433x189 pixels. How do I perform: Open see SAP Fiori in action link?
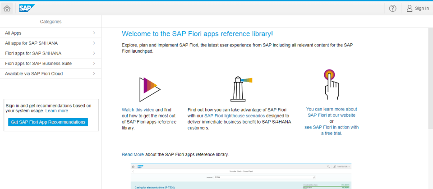332,127
